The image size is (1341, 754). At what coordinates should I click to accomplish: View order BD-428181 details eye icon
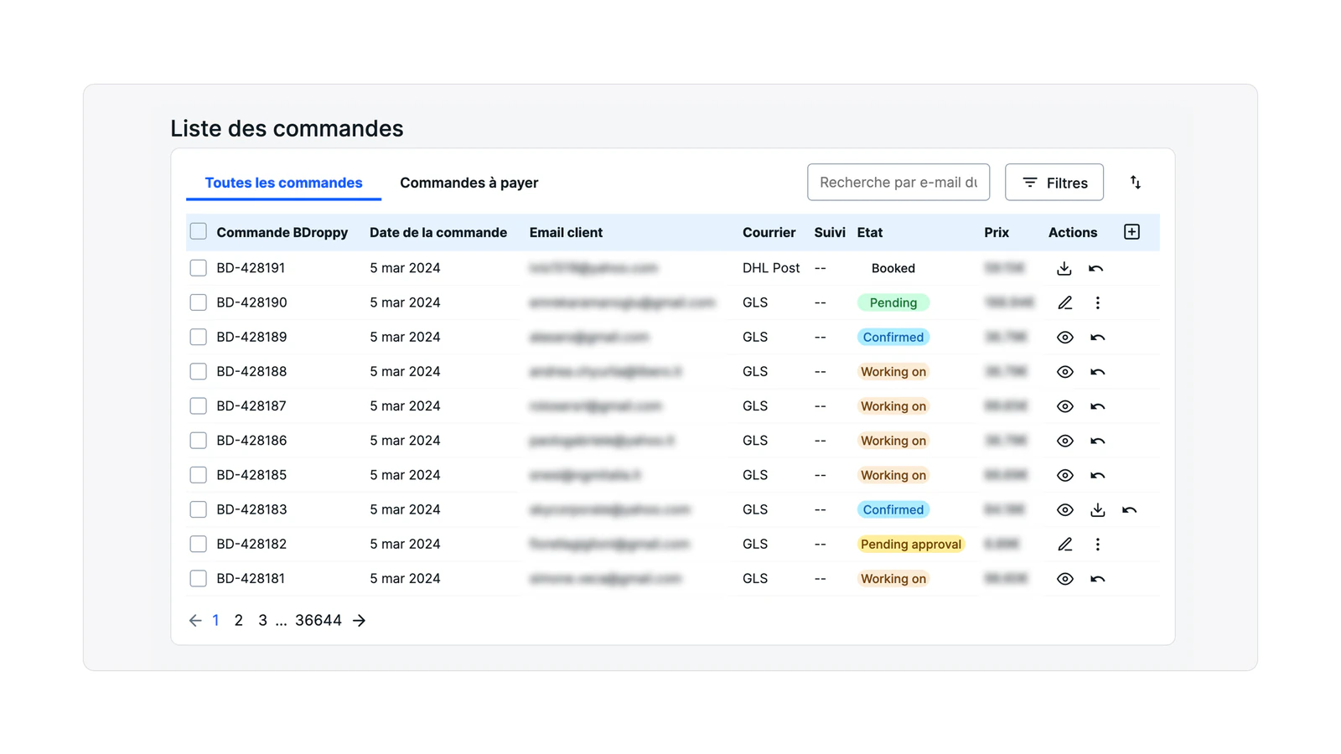pyautogui.click(x=1064, y=579)
